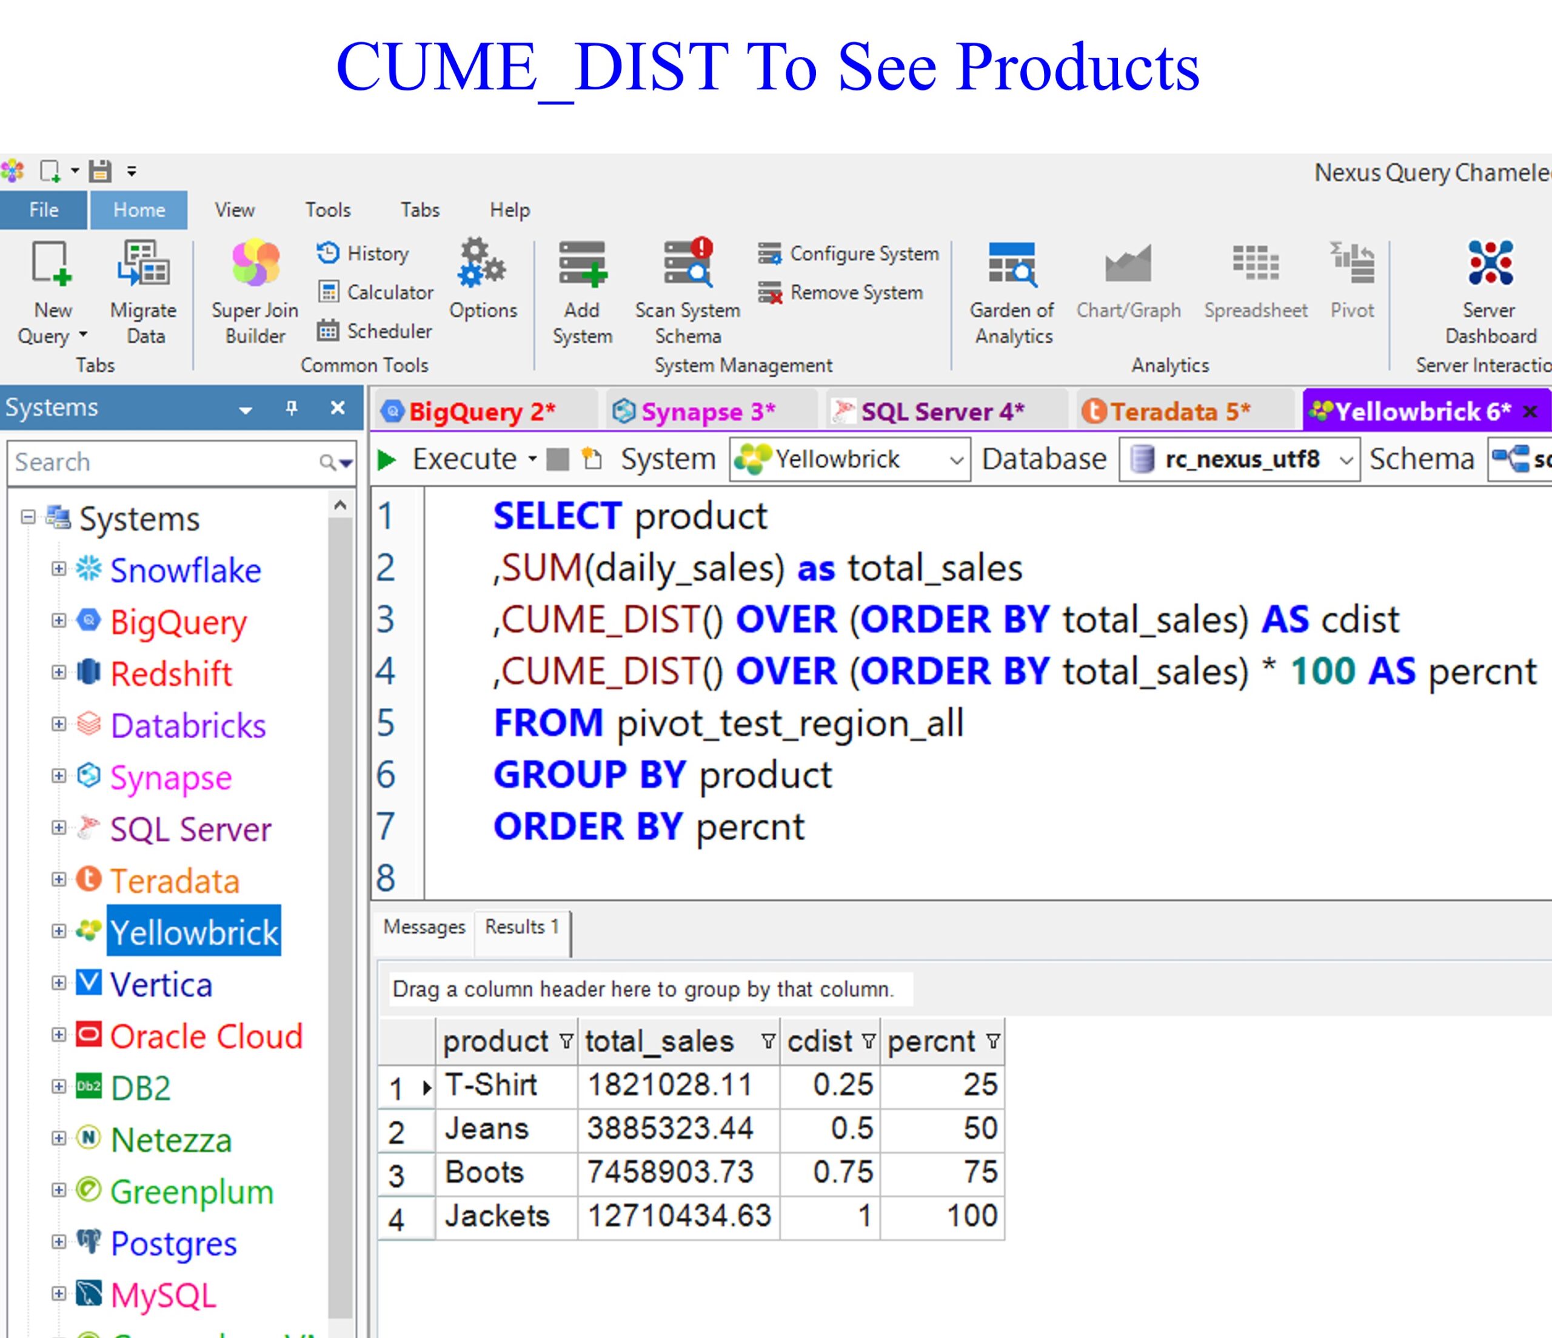Screen dimensions: 1552x1338
Task: Switch to the Teradata 5 tab
Action: tap(1167, 411)
